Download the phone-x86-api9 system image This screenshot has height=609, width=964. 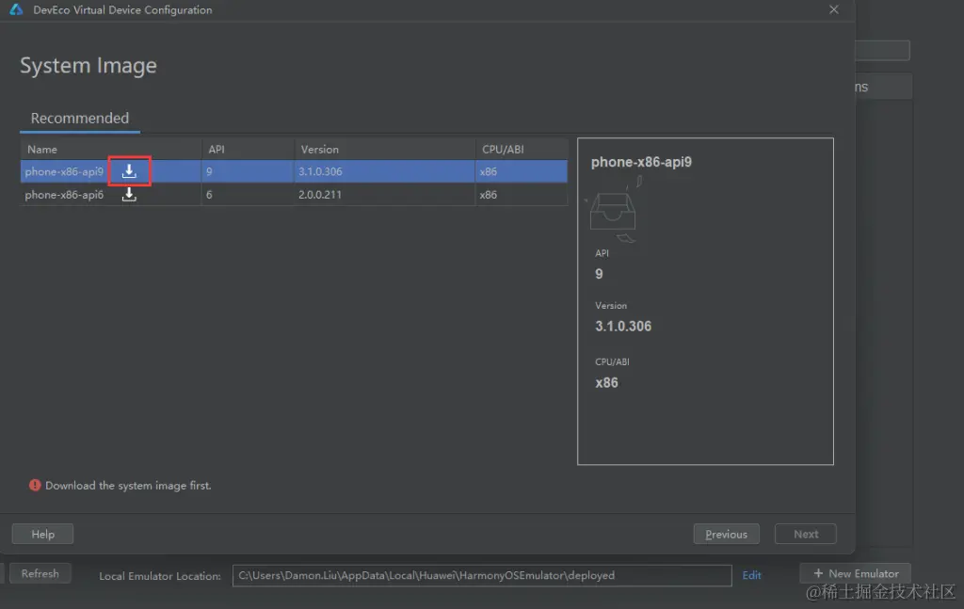[x=129, y=170]
